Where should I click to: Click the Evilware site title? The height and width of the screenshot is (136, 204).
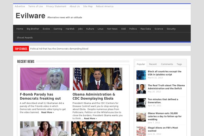[31, 16]
